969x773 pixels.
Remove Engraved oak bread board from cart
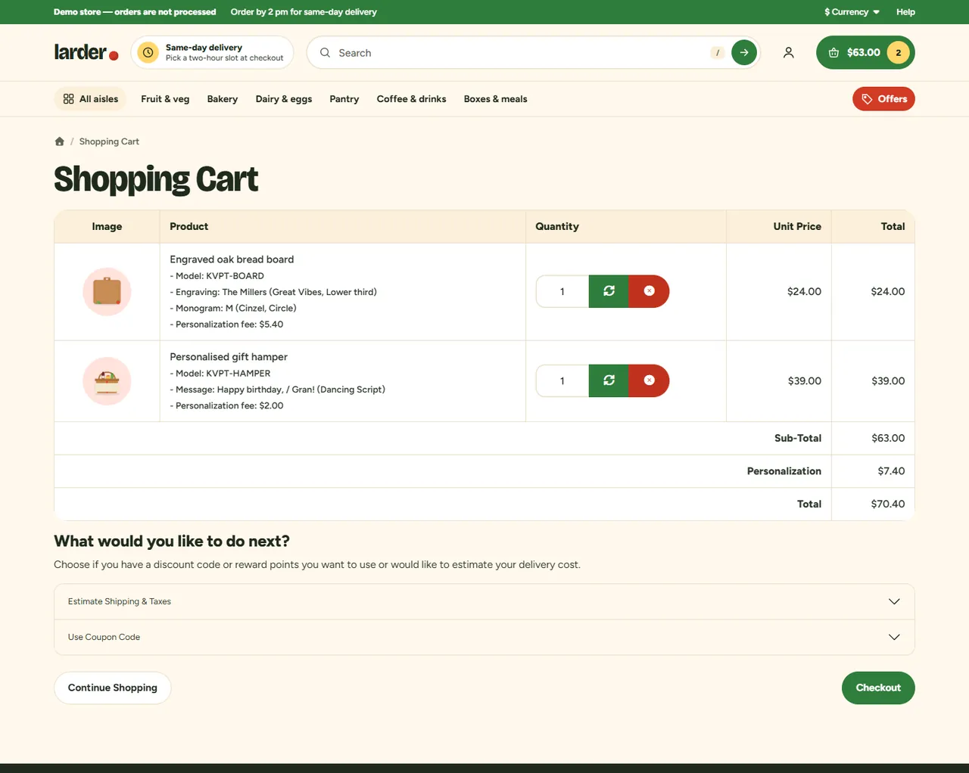tap(649, 291)
